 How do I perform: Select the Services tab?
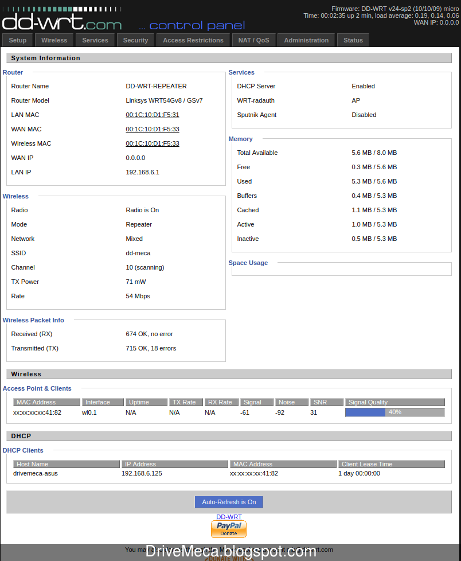95,40
